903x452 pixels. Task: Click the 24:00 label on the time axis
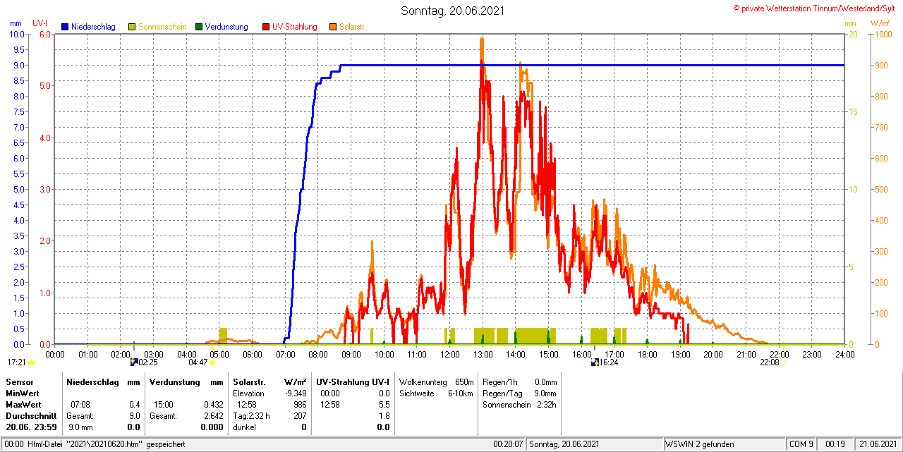coord(844,354)
